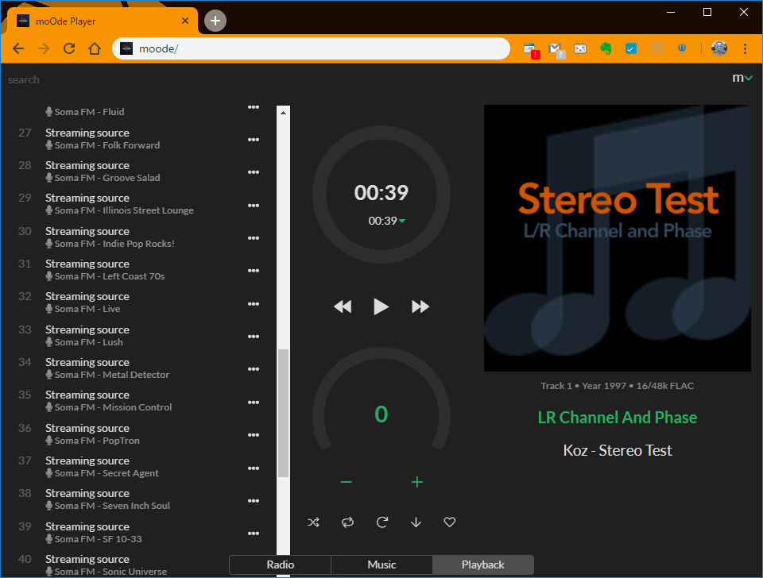The height and width of the screenshot is (578, 763).
Task: Open options menu for Soma FM - PopTron
Action: point(254,434)
